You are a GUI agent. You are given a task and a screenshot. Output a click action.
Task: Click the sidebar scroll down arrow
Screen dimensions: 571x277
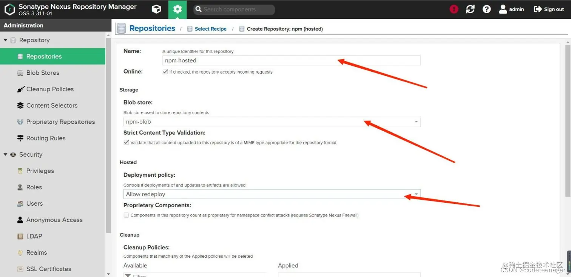[109, 274]
